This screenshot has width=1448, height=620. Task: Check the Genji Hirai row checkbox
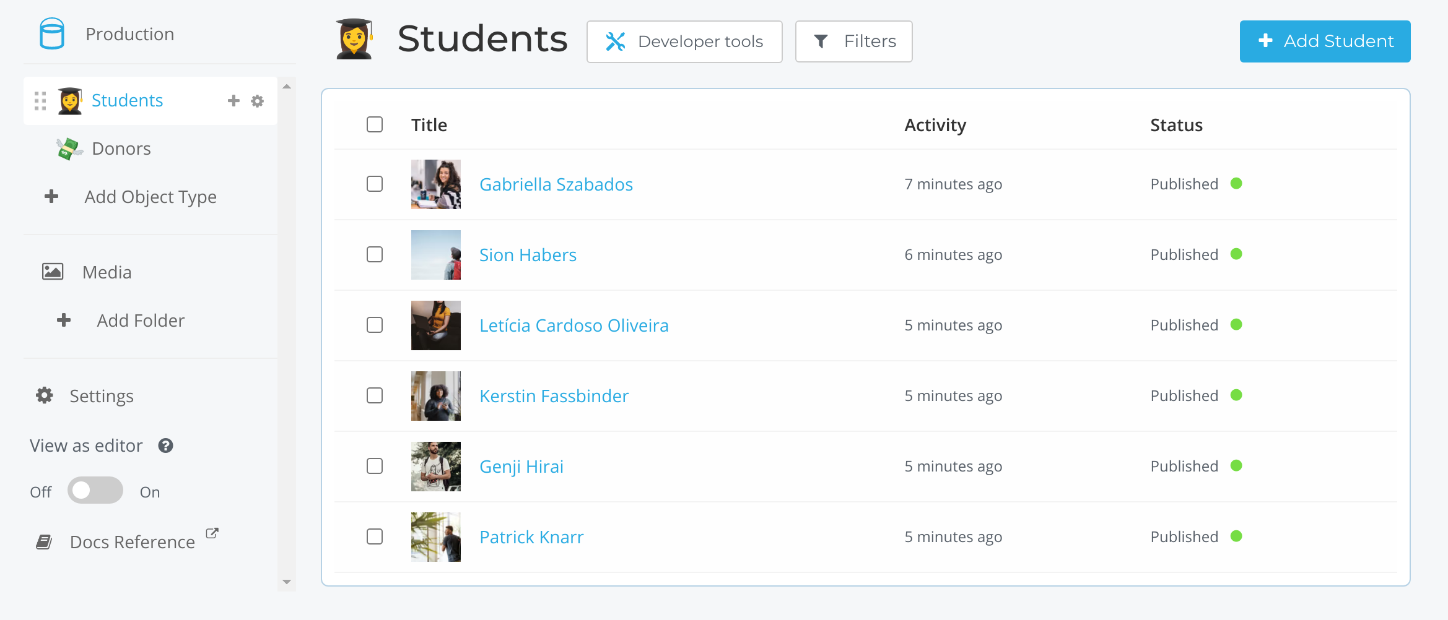pyautogui.click(x=375, y=466)
